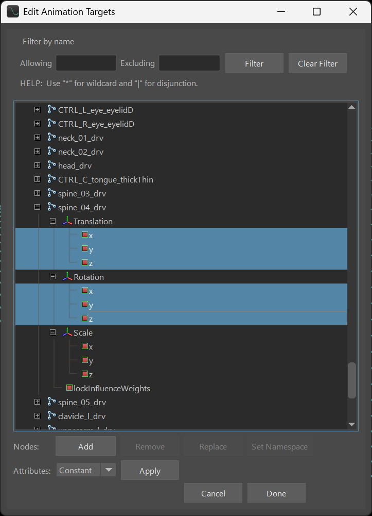Click the axis icon beside Scale
372x516 pixels.
click(x=67, y=332)
